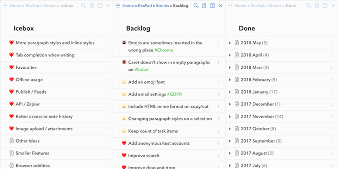Expand the 2018 January entry

(x=230, y=92)
